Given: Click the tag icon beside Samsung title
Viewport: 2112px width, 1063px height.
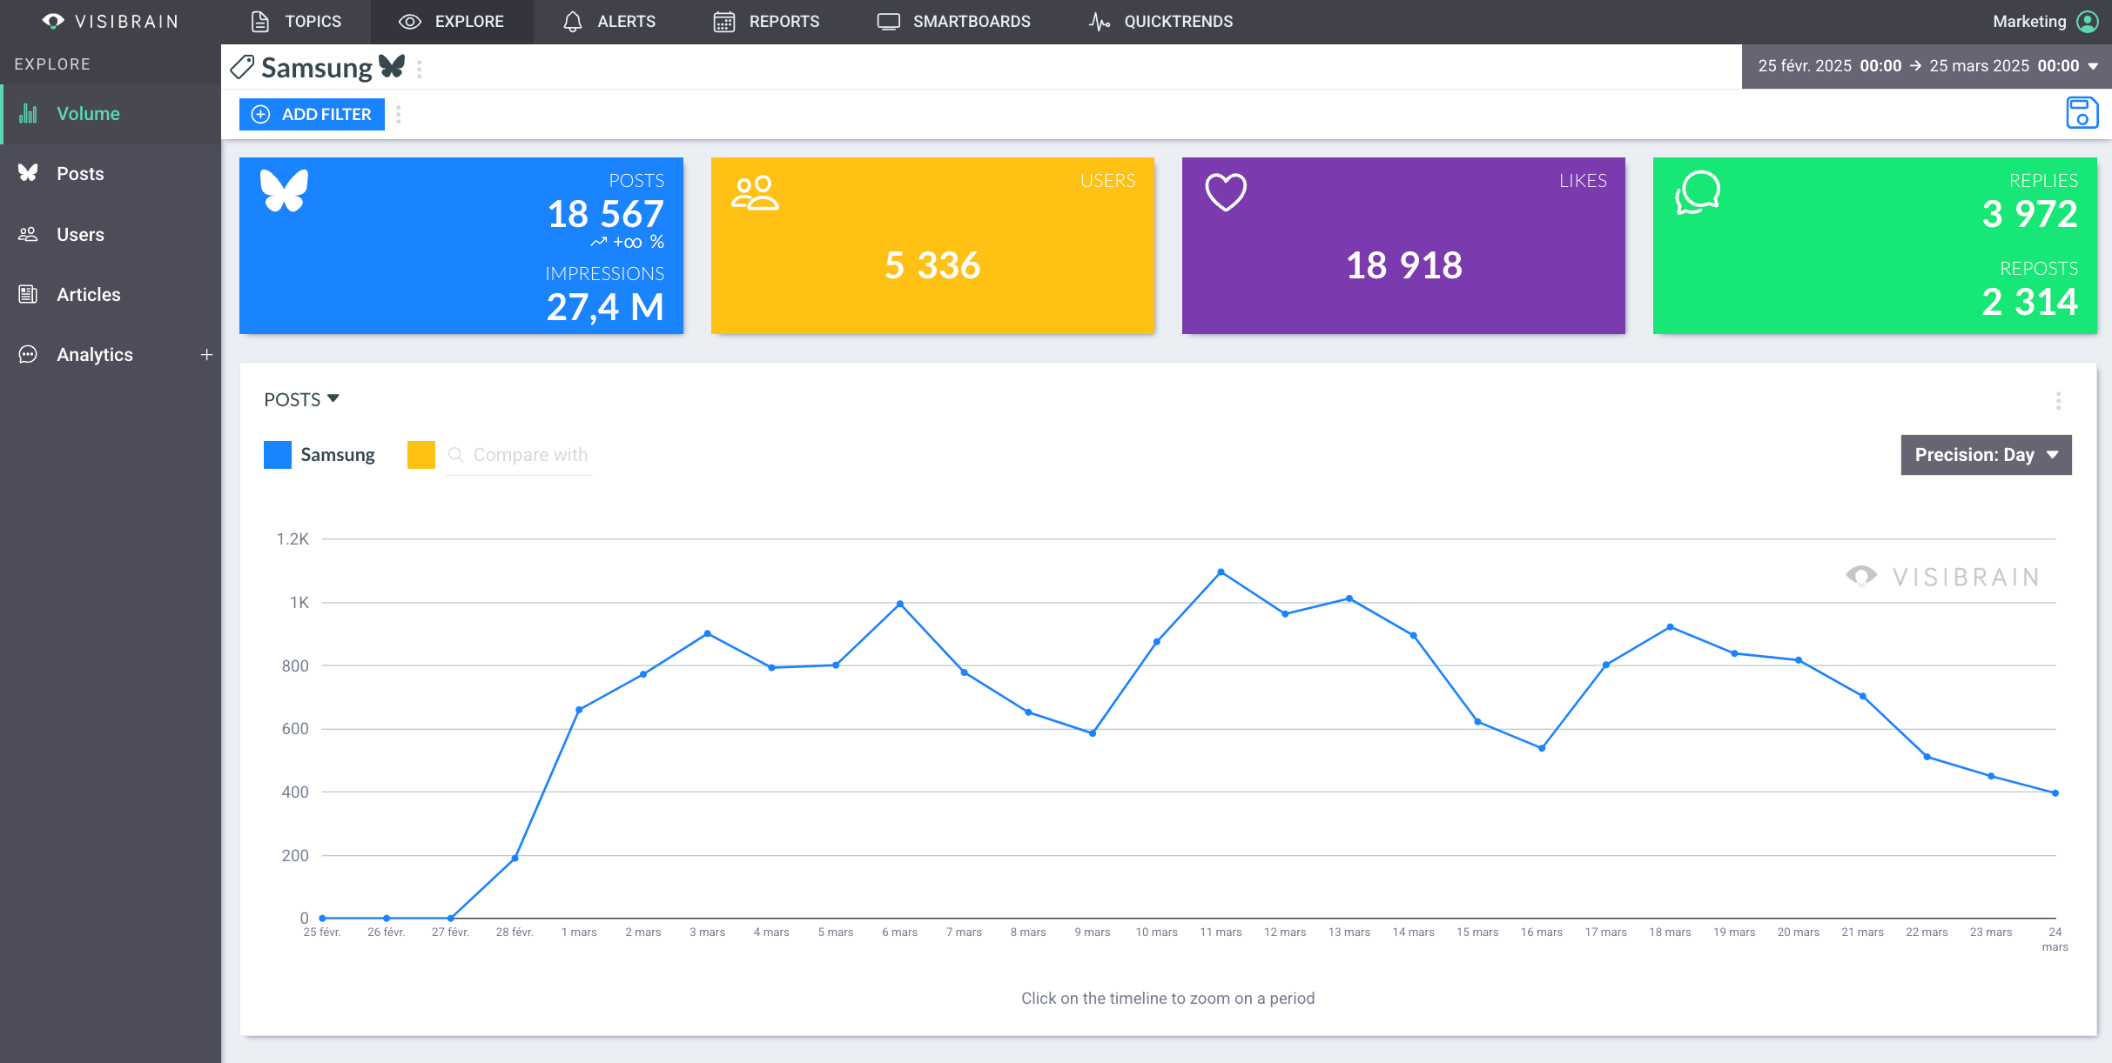Looking at the screenshot, I should tap(242, 67).
